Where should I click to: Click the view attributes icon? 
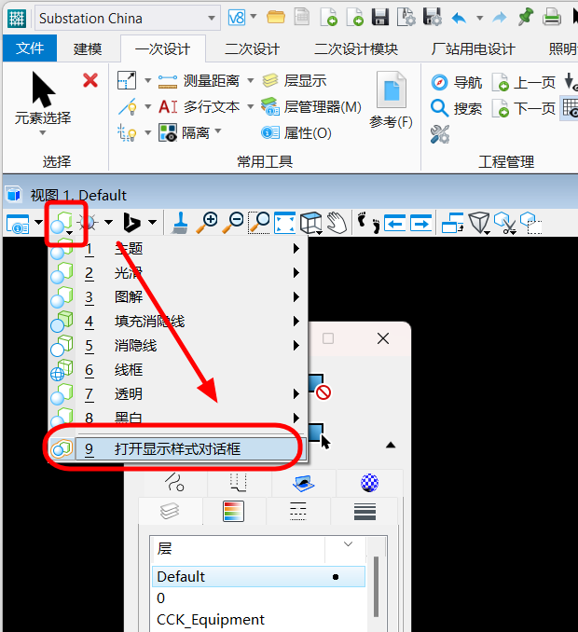[x=19, y=224]
